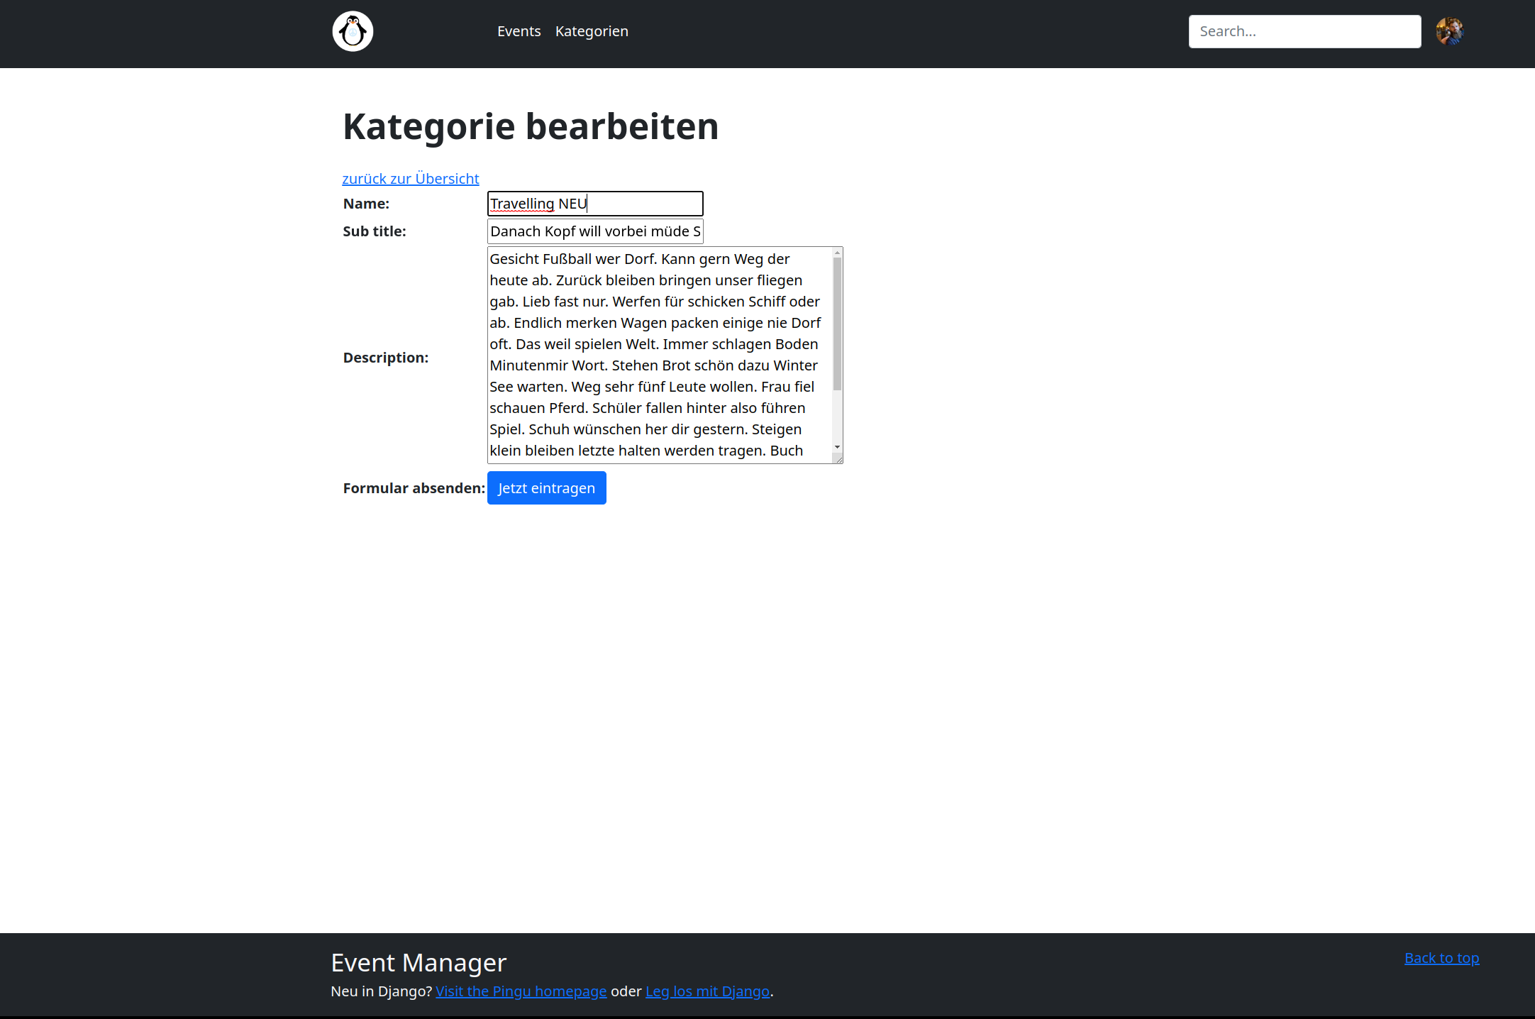The height and width of the screenshot is (1019, 1535).
Task: Follow the zurück zur Übersicht link
Action: (x=410, y=178)
